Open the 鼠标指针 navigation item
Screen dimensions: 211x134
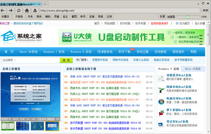tap(179, 52)
